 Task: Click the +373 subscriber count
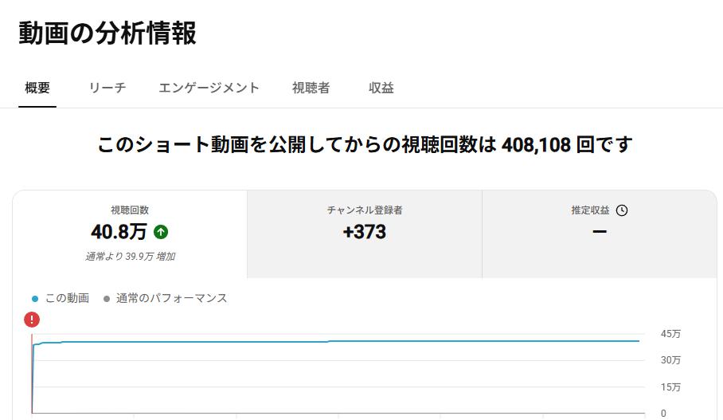tap(364, 232)
